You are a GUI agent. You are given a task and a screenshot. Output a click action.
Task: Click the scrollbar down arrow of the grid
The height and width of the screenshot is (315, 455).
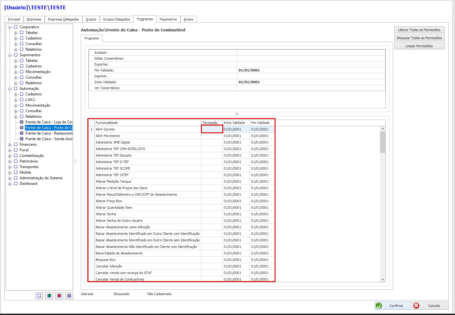click(383, 280)
